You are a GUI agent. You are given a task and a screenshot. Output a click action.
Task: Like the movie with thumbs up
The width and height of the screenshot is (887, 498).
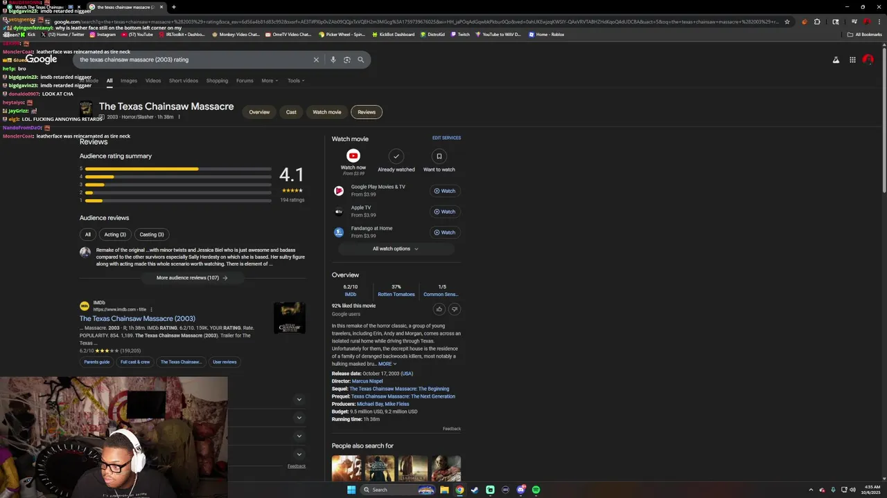click(439, 309)
